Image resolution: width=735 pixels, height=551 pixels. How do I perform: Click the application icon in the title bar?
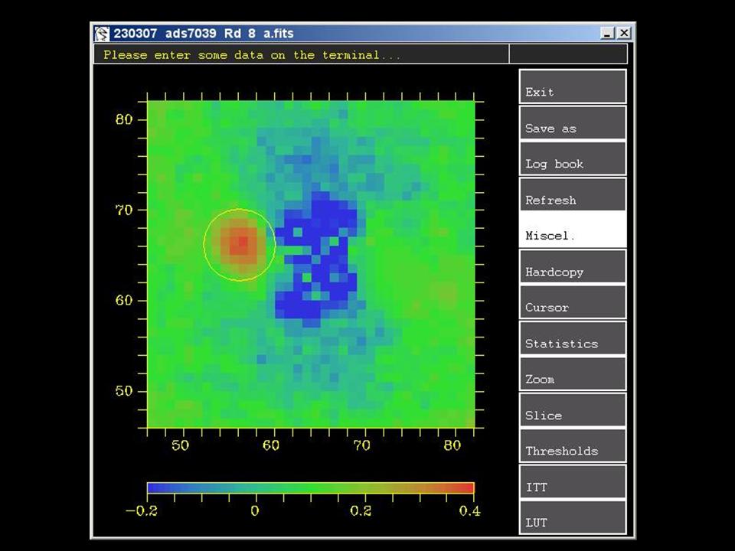tap(102, 34)
